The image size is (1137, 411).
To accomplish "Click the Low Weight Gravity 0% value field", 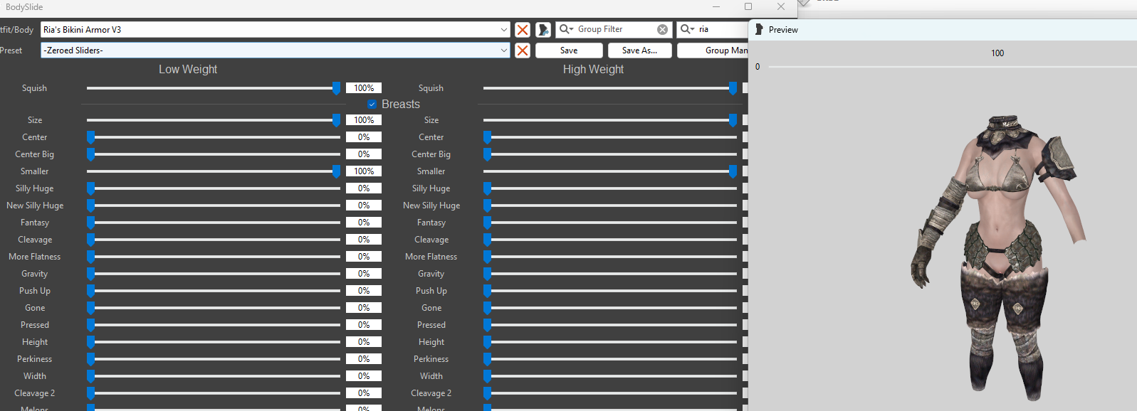I will click(x=364, y=274).
